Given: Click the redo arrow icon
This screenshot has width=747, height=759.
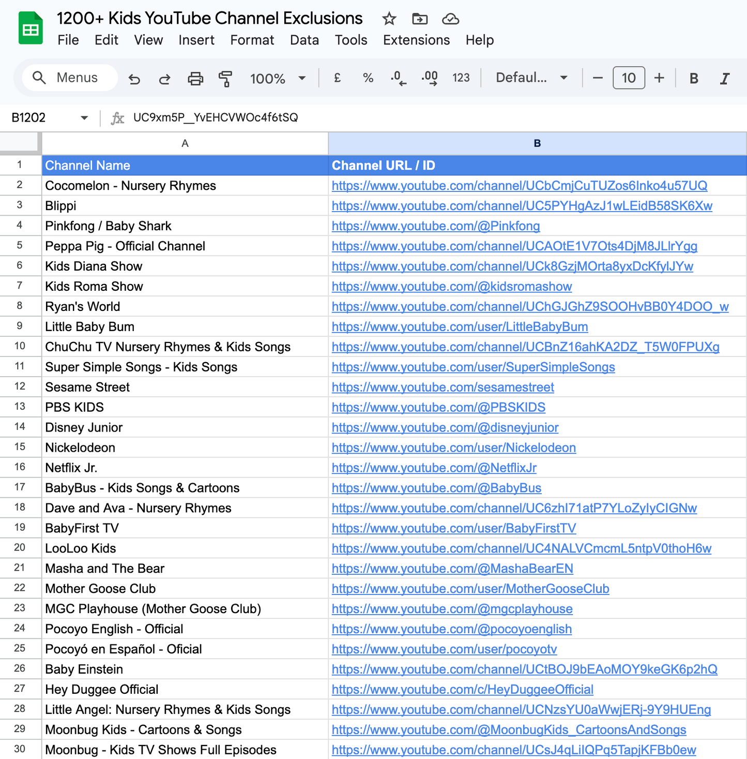Looking at the screenshot, I should (x=164, y=79).
